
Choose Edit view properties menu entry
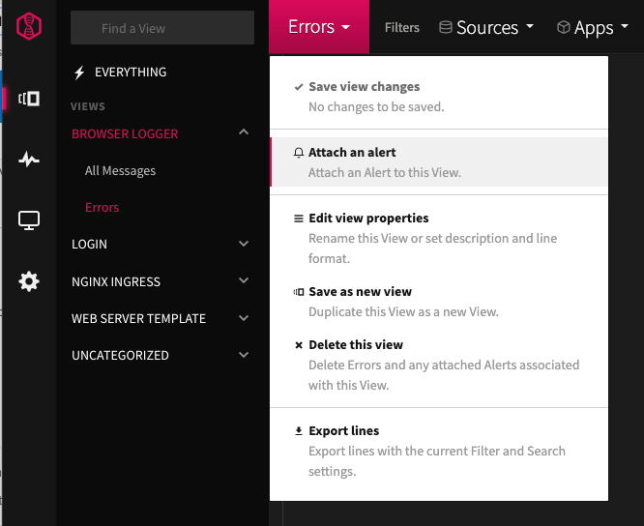[439, 238]
